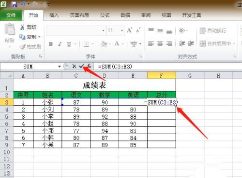Open the Copy (复制) dropdown arrow
Viewport: 242px width, 178px height.
(39, 37)
